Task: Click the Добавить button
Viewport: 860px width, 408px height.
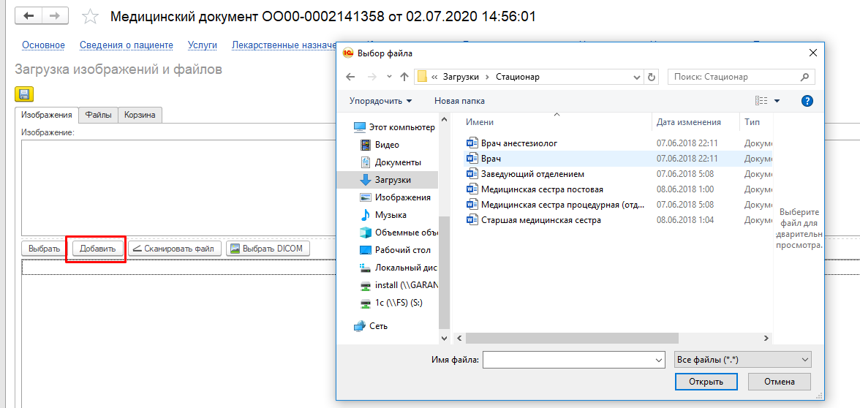Action: [97, 249]
